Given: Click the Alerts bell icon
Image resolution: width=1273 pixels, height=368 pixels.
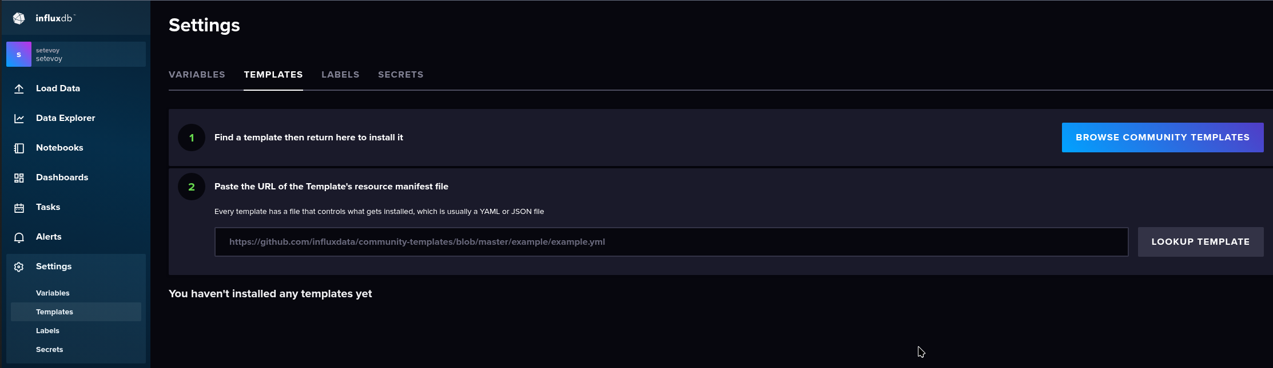Looking at the screenshot, I should [x=19, y=237].
